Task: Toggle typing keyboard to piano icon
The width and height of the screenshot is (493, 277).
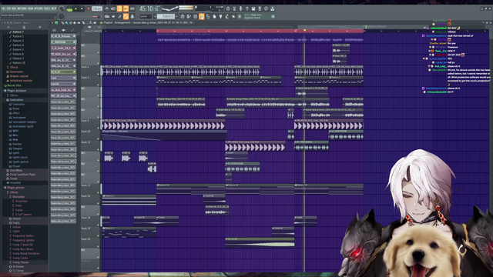Action: (107, 16)
